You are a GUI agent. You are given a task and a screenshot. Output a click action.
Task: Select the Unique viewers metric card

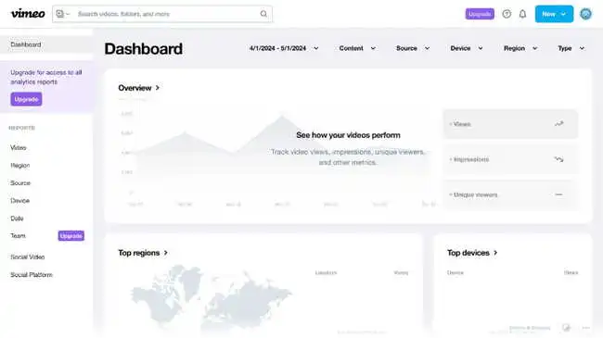tap(510, 194)
